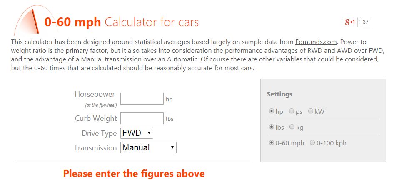Select the kW power unit radio button
This screenshot has width=399, height=194.
(311, 111)
